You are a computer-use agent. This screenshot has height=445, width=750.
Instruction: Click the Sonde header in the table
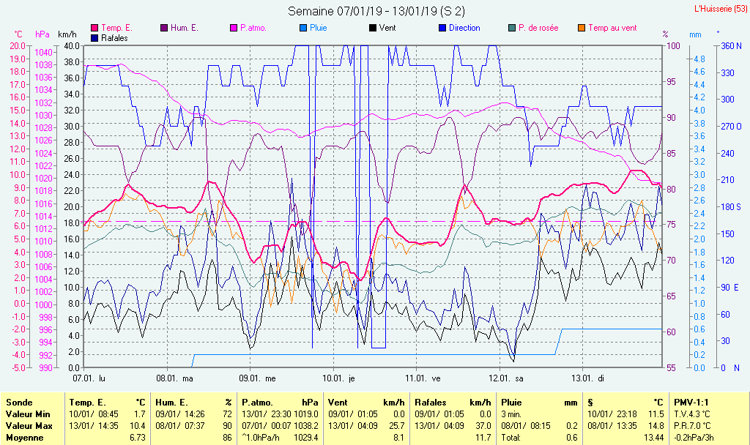click(19, 403)
